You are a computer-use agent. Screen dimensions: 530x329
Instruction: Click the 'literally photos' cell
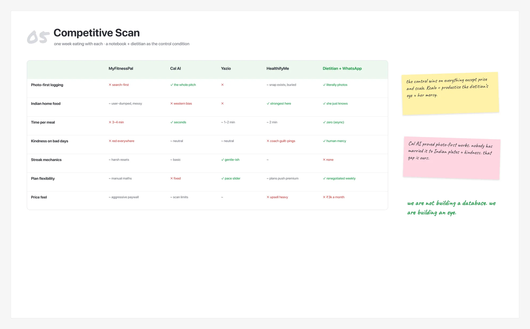pyautogui.click(x=335, y=85)
